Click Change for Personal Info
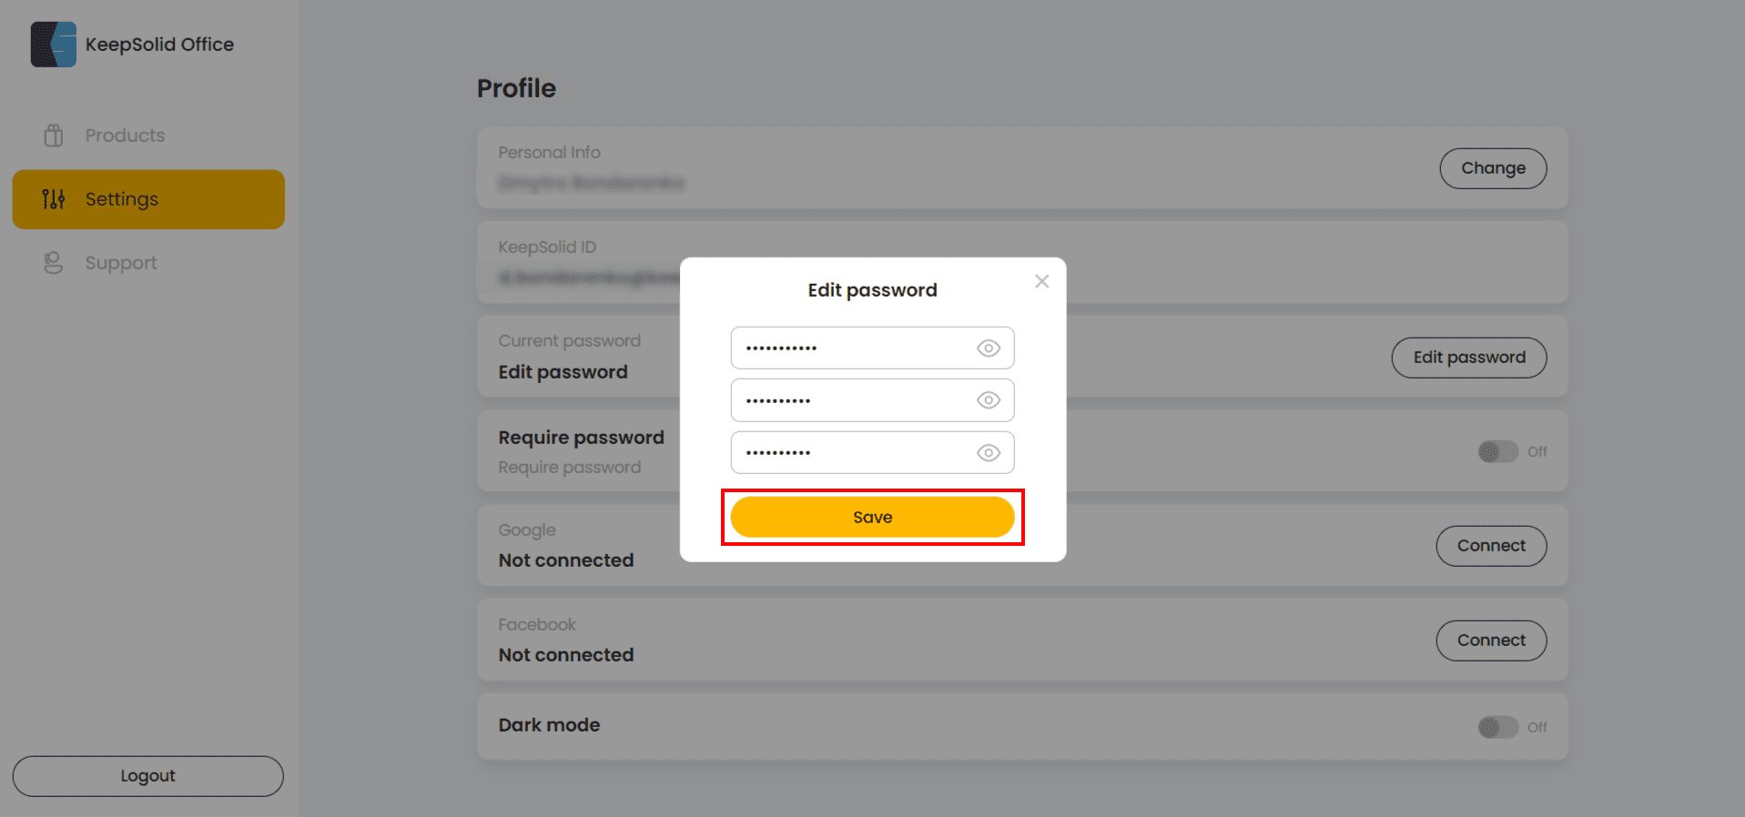The image size is (1745, 817). tap(1493, 168)
